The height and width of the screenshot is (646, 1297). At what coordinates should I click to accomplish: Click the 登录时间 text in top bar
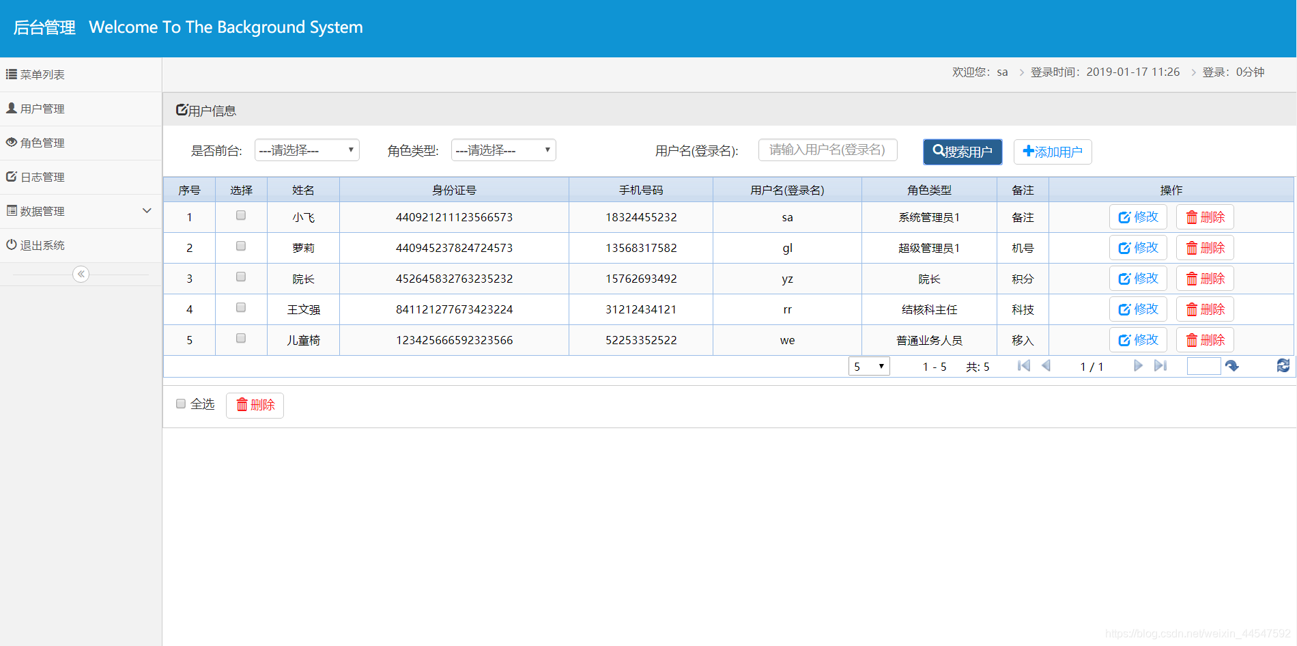pyautogui.click(x=1104, y=72)
